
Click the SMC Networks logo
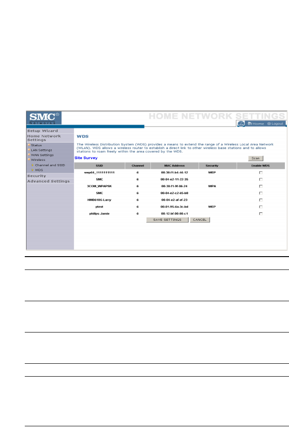tap(44, 118)
